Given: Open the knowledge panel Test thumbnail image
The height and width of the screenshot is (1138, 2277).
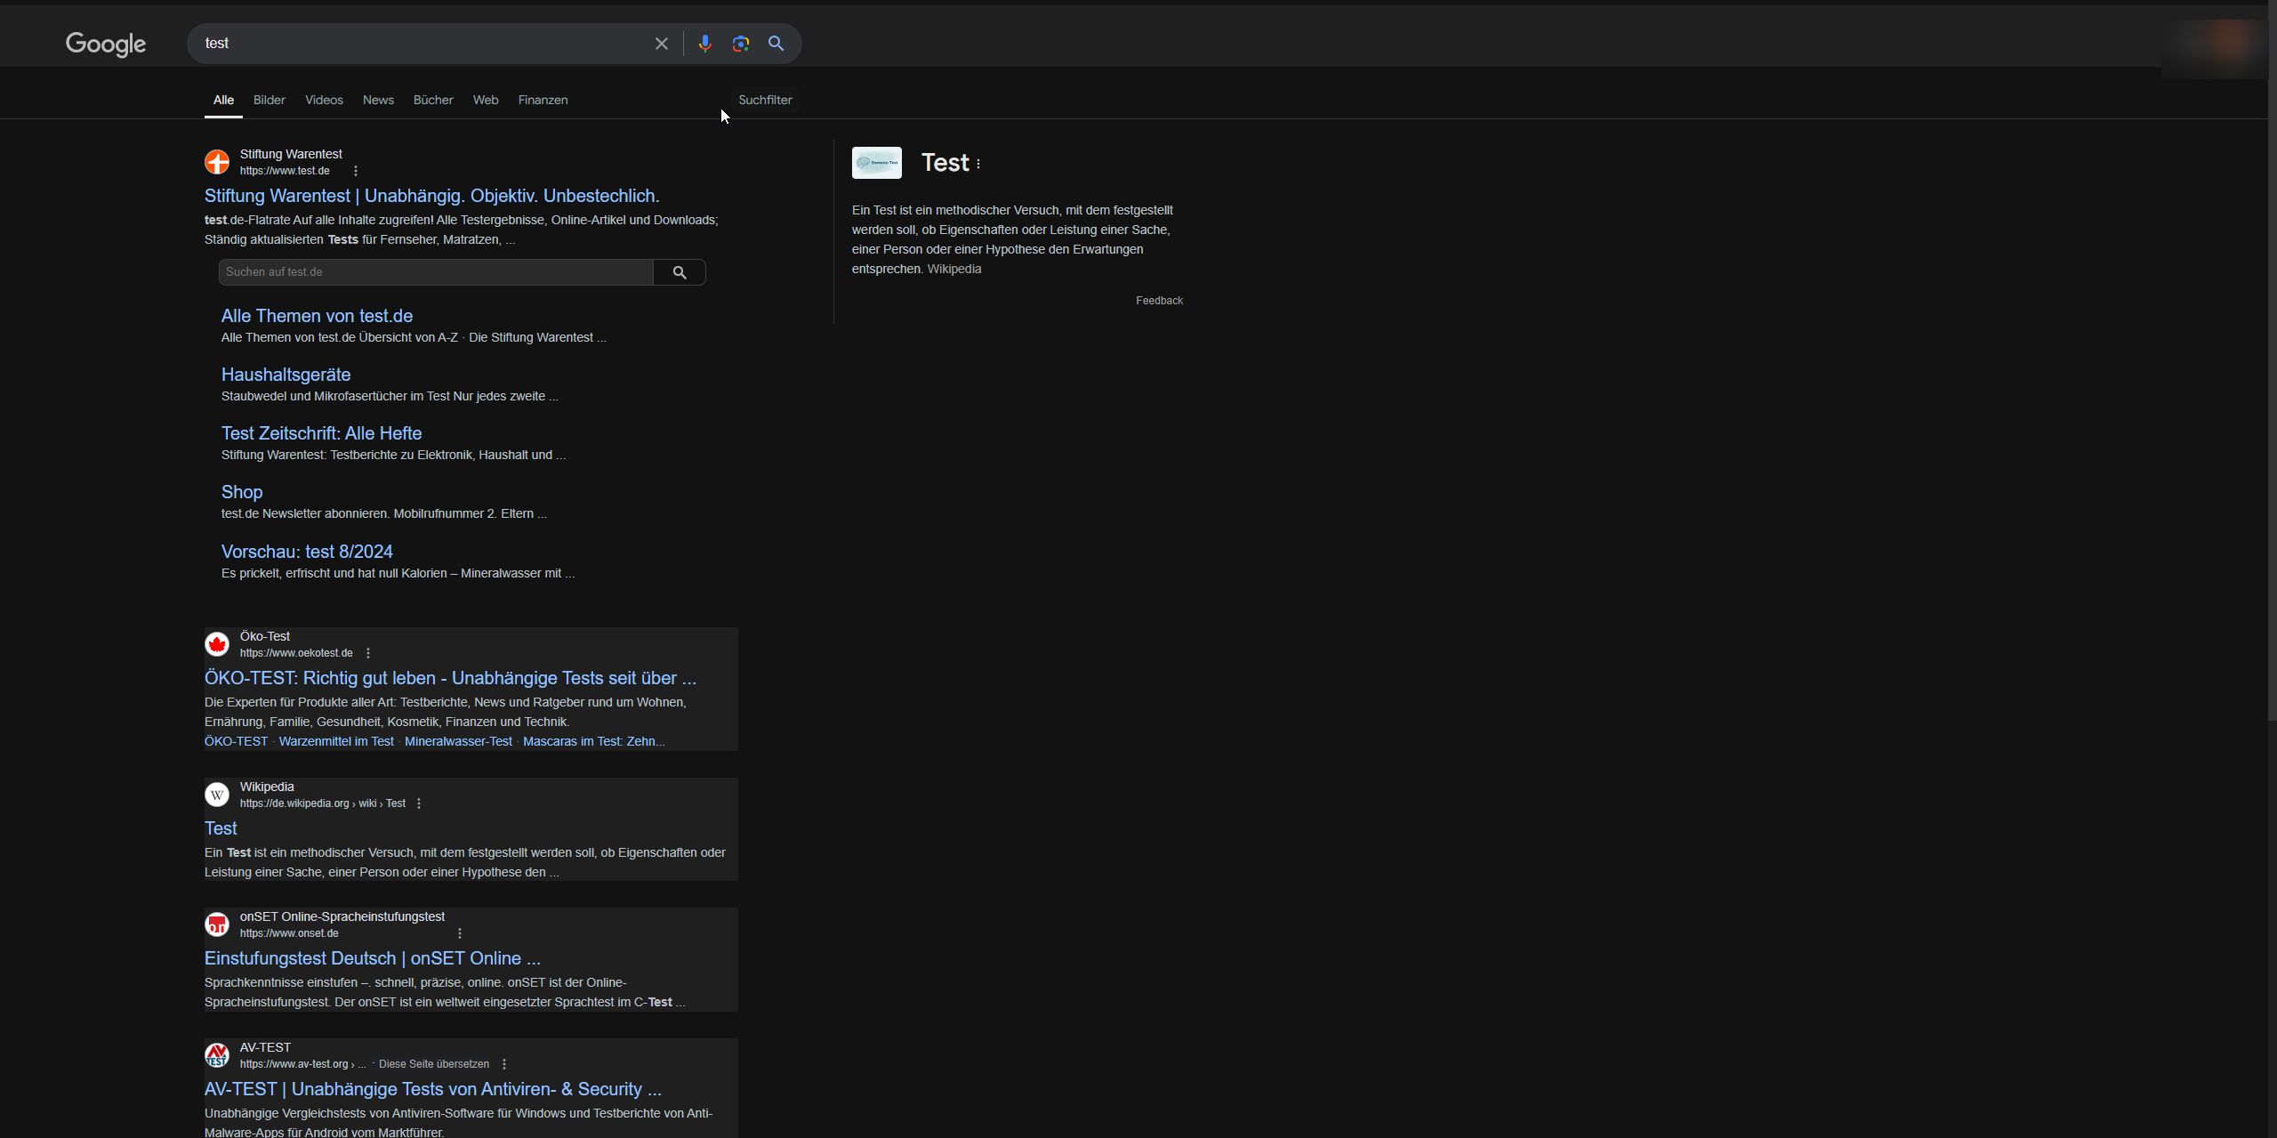Looking at the screenshot, I should coord(877,163).
